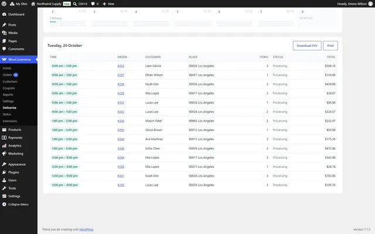Open the Reports submenu
Viewport: 375px width, 234px height.
click(x=8, y=95)
